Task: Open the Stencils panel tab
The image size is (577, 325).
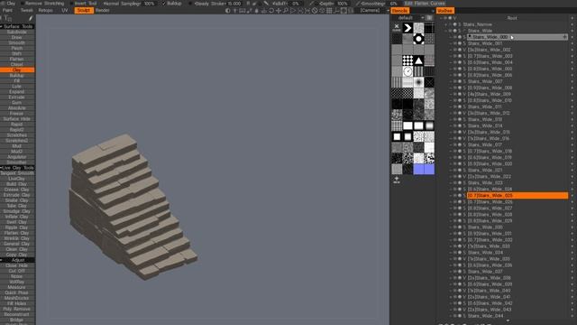Action: pyautogui.click(x=399, y=11)
